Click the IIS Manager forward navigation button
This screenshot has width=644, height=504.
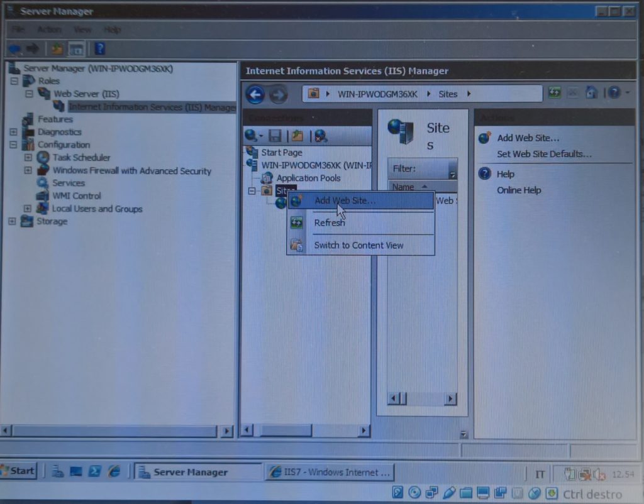coord(279,95)
